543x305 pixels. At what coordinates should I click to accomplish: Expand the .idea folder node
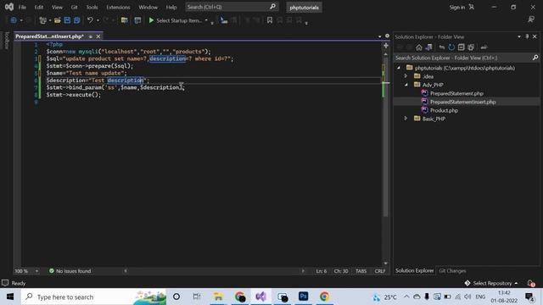point(406,76)
